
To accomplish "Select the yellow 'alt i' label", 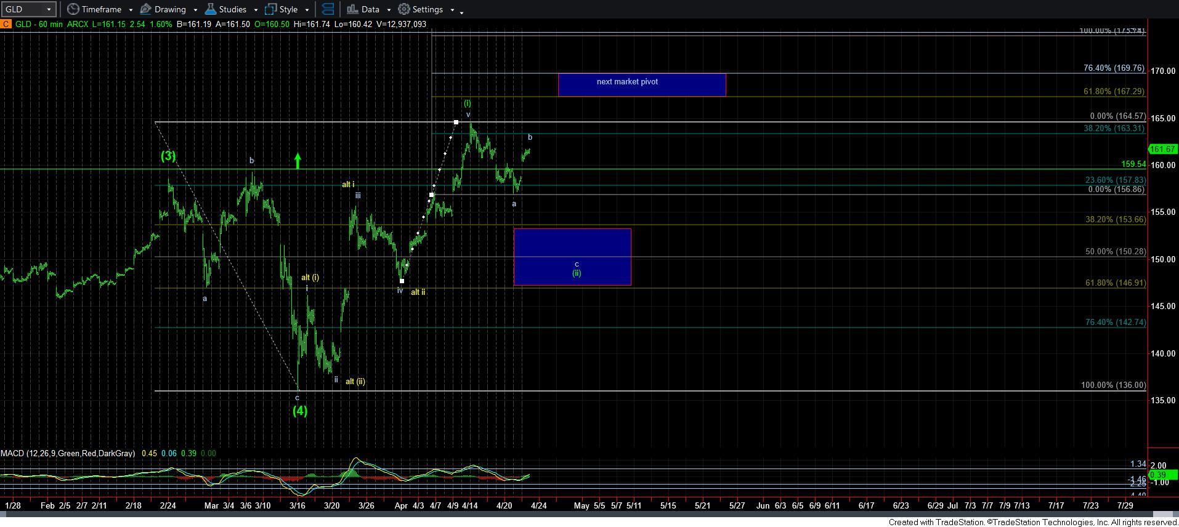I will point(348,184).
